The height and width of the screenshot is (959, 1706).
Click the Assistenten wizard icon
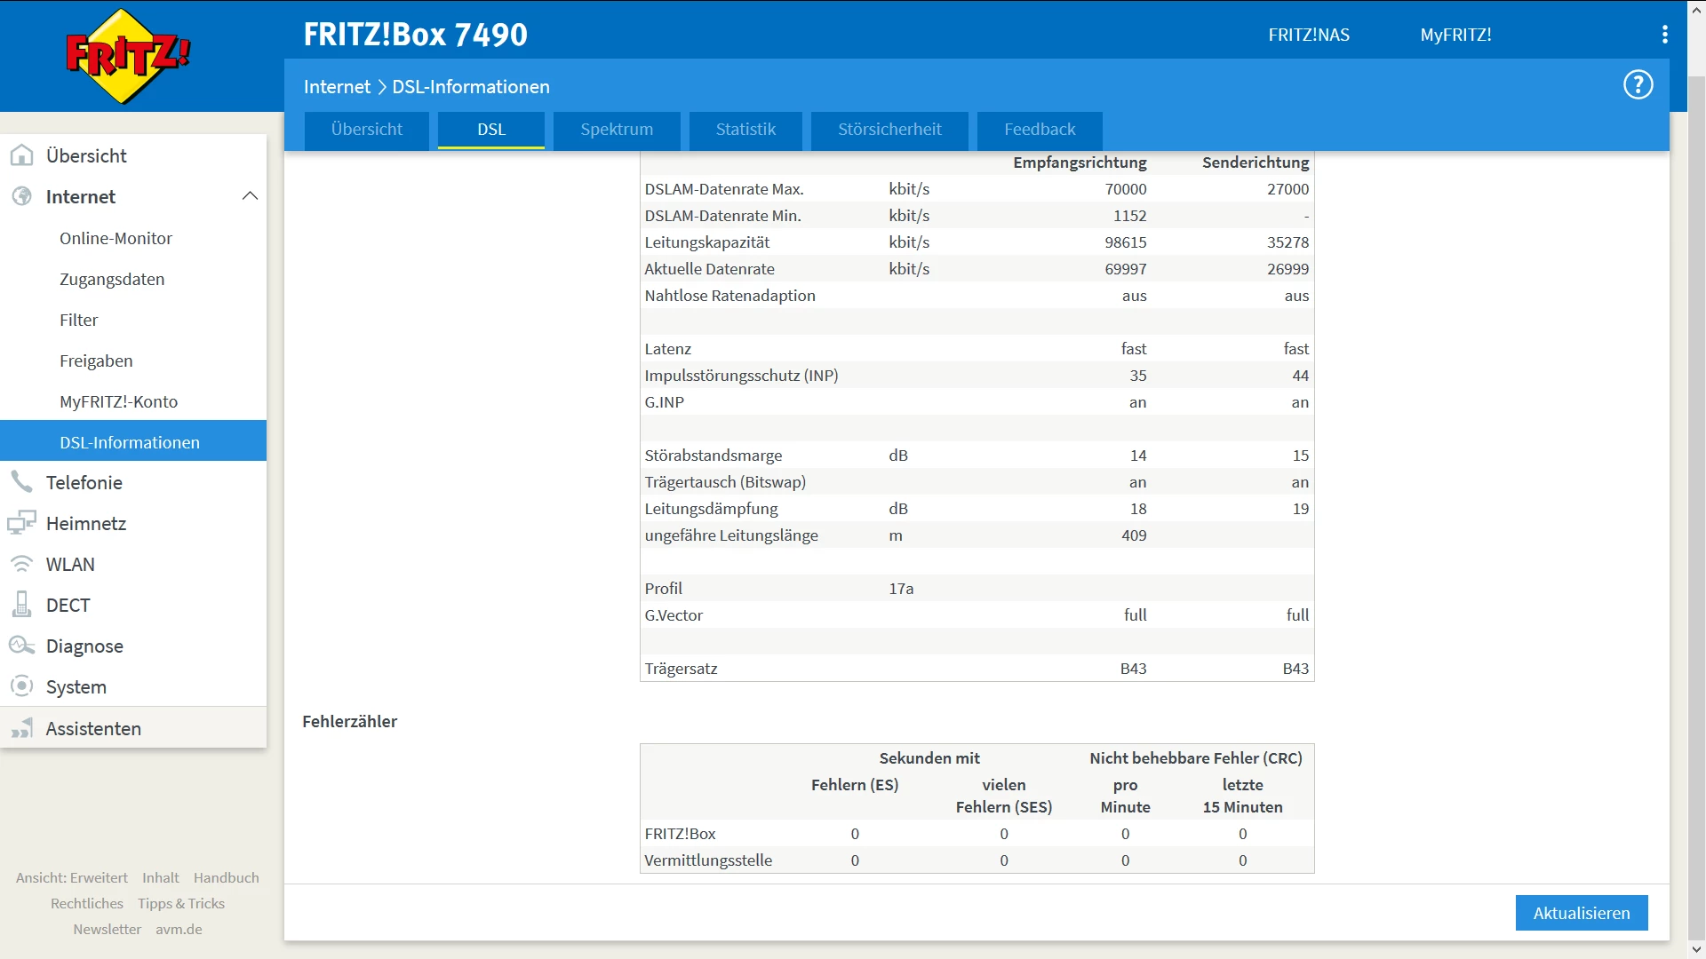(22, 728)
